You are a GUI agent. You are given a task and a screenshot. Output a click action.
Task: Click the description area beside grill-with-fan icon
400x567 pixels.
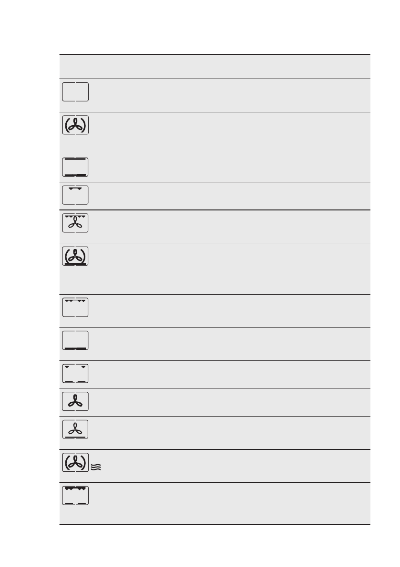point(229,226)
